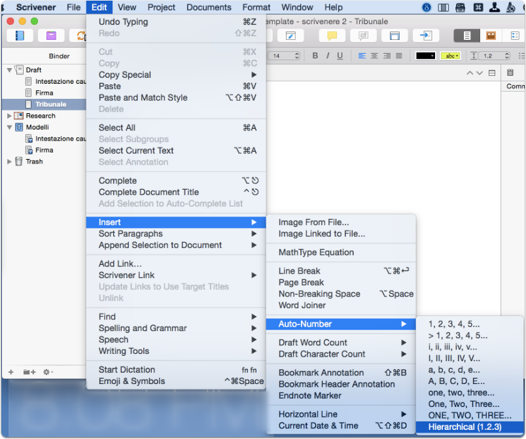Open the Copy Special submenu
This screenshot has height=439, width=526.
coord(176,75)
